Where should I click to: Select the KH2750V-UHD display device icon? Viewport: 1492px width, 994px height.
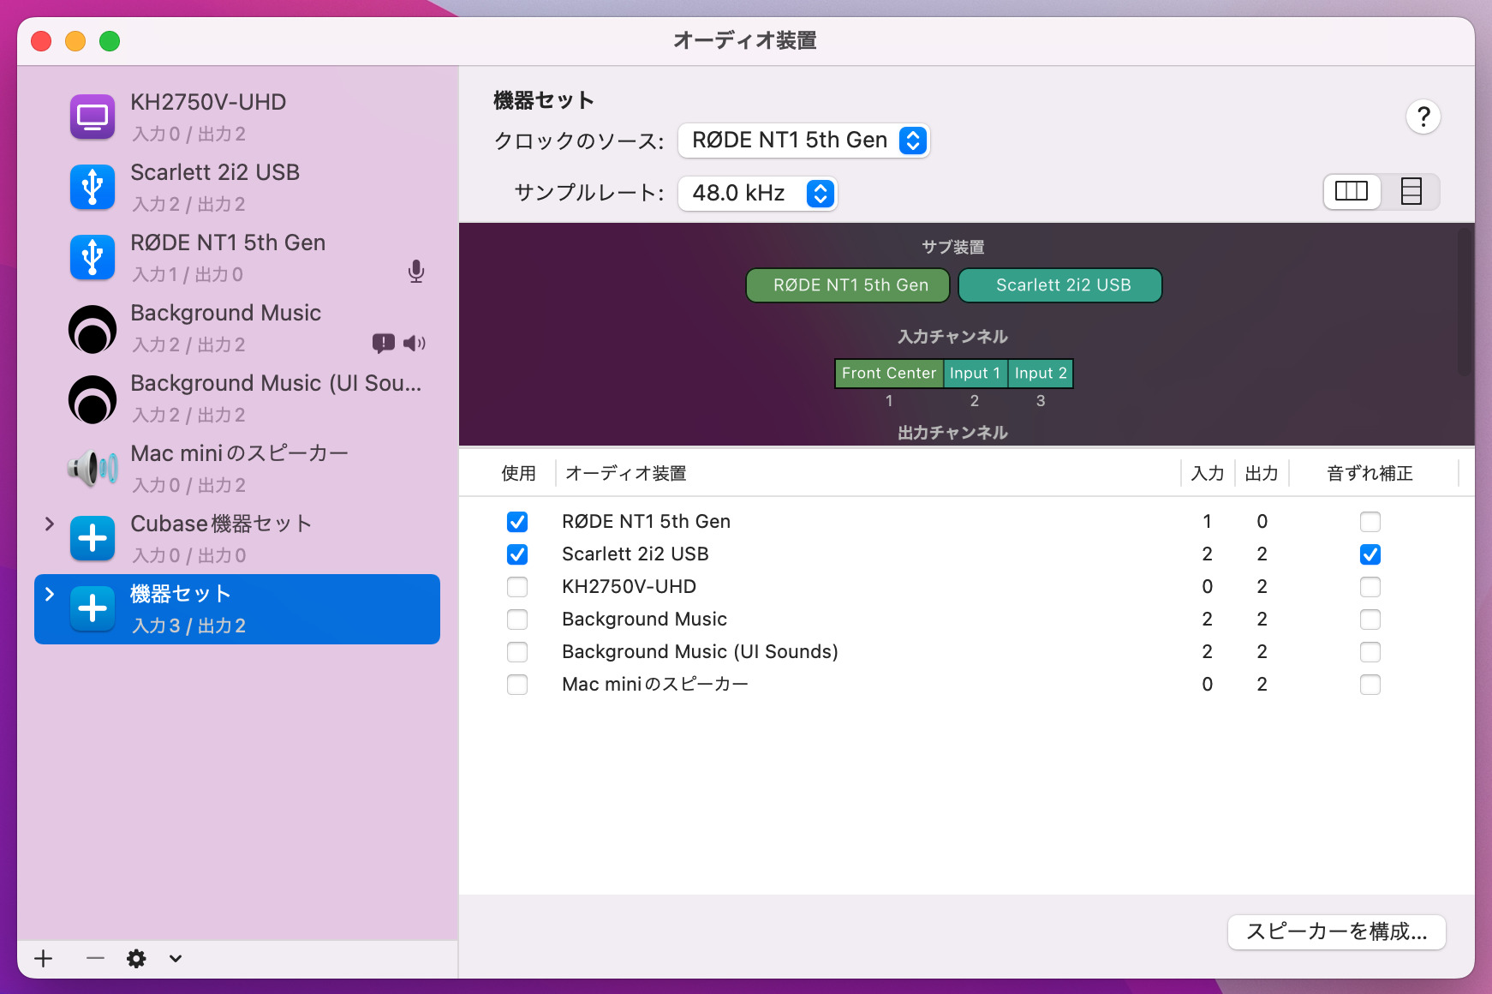[x=93, y=117]
